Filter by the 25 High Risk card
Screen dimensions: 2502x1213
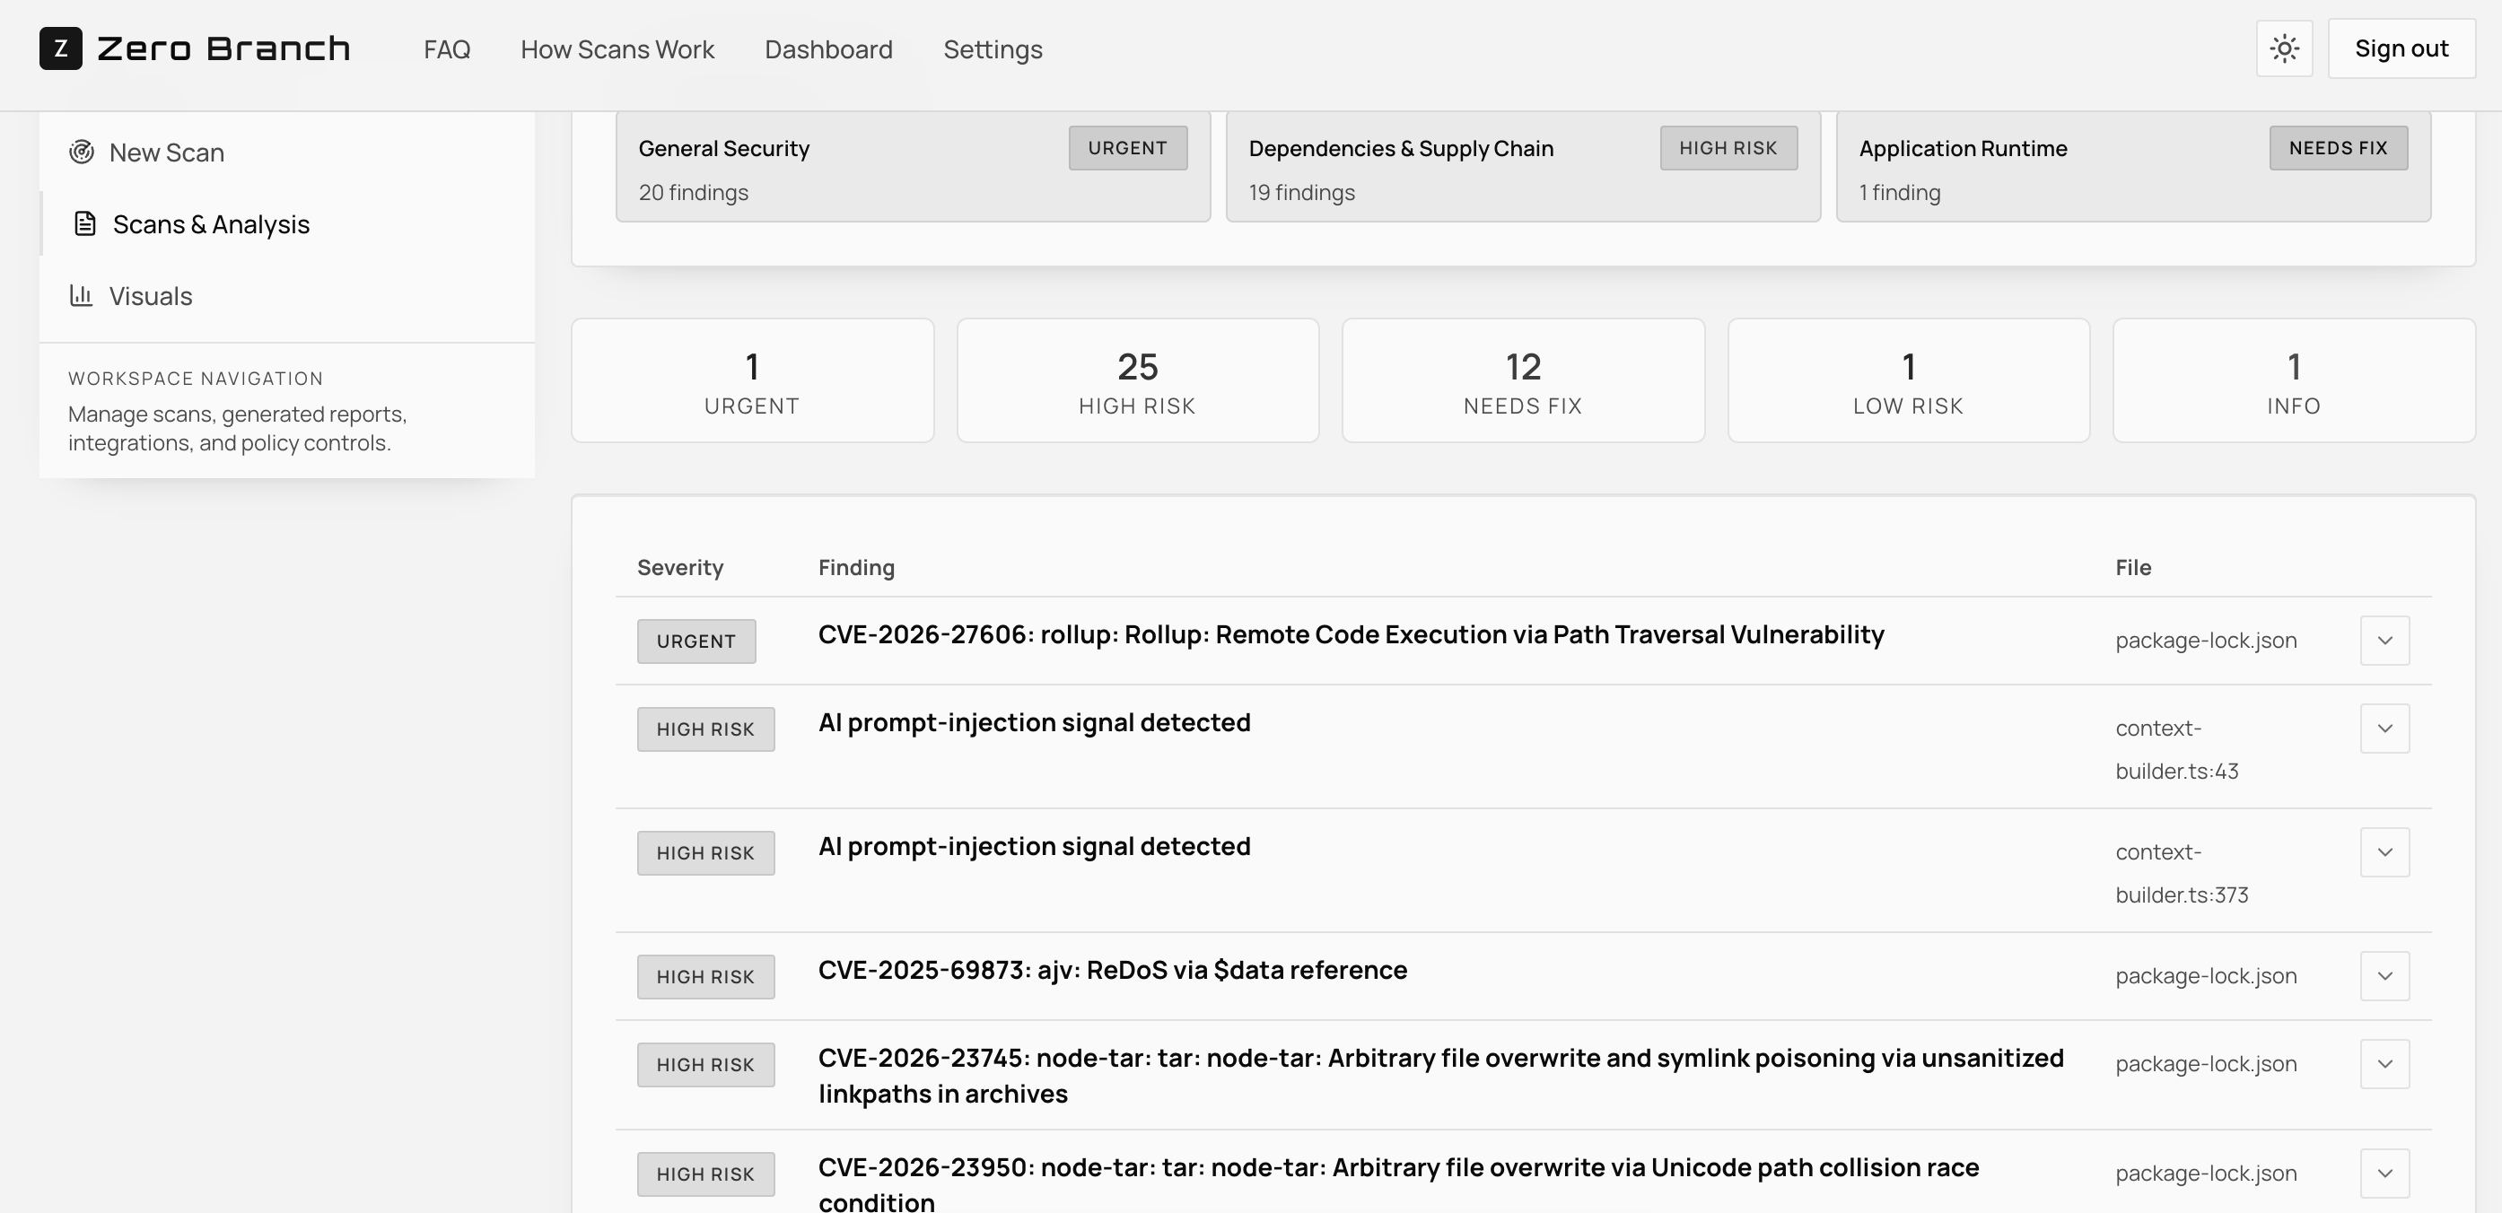(x=1136, y=380)
